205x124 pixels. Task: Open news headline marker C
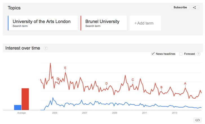(x=133, y=80)
